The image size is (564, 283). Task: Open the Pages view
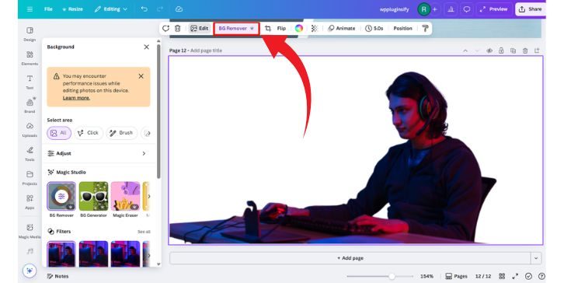point(457,277)
